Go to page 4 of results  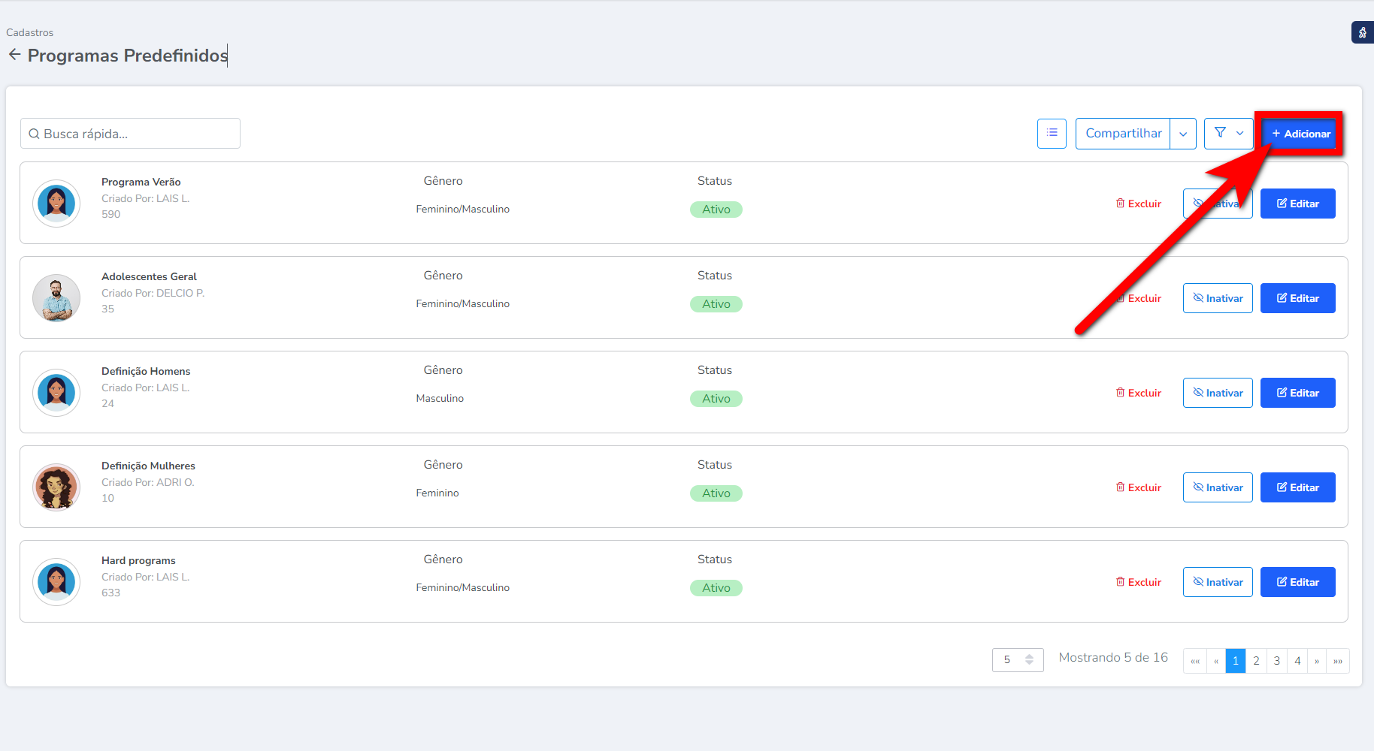point(1297,661)
